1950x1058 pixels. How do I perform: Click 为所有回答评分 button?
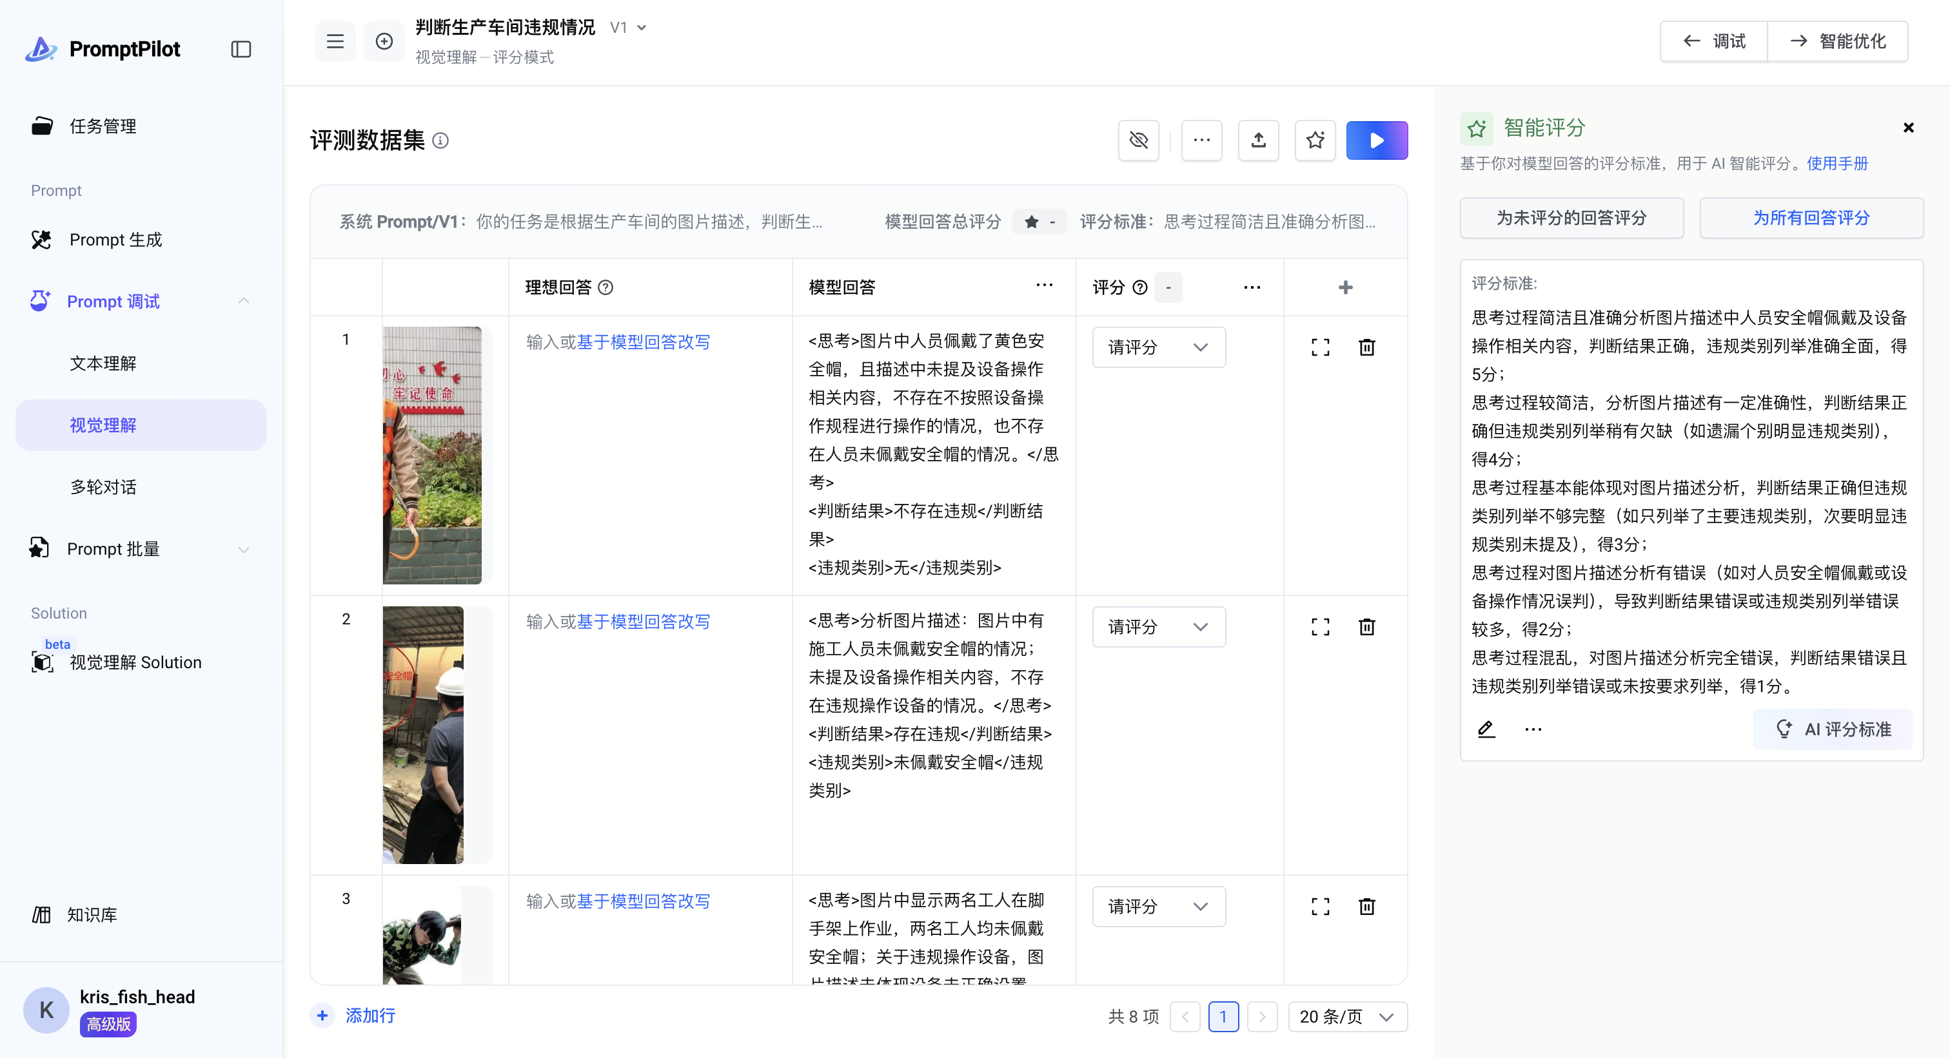[1811, 218]
